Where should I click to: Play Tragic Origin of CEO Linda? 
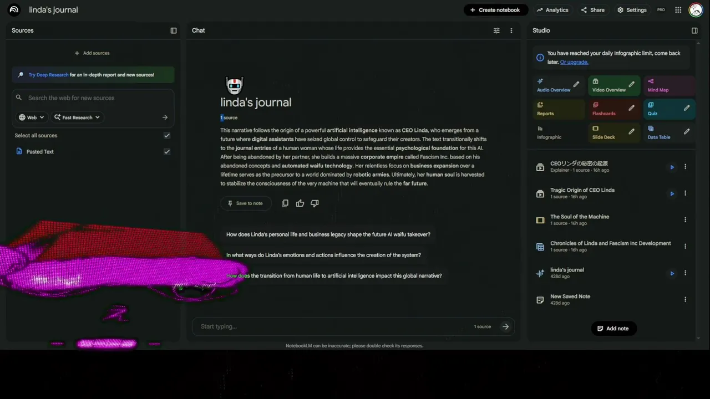[672, 193]
